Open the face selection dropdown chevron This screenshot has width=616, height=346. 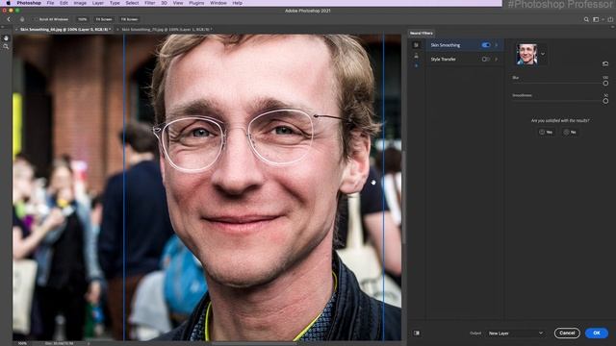click(x=543, y=54)
